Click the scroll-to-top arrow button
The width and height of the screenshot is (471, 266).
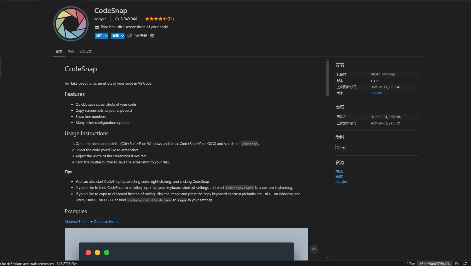[x=314, y=249]
